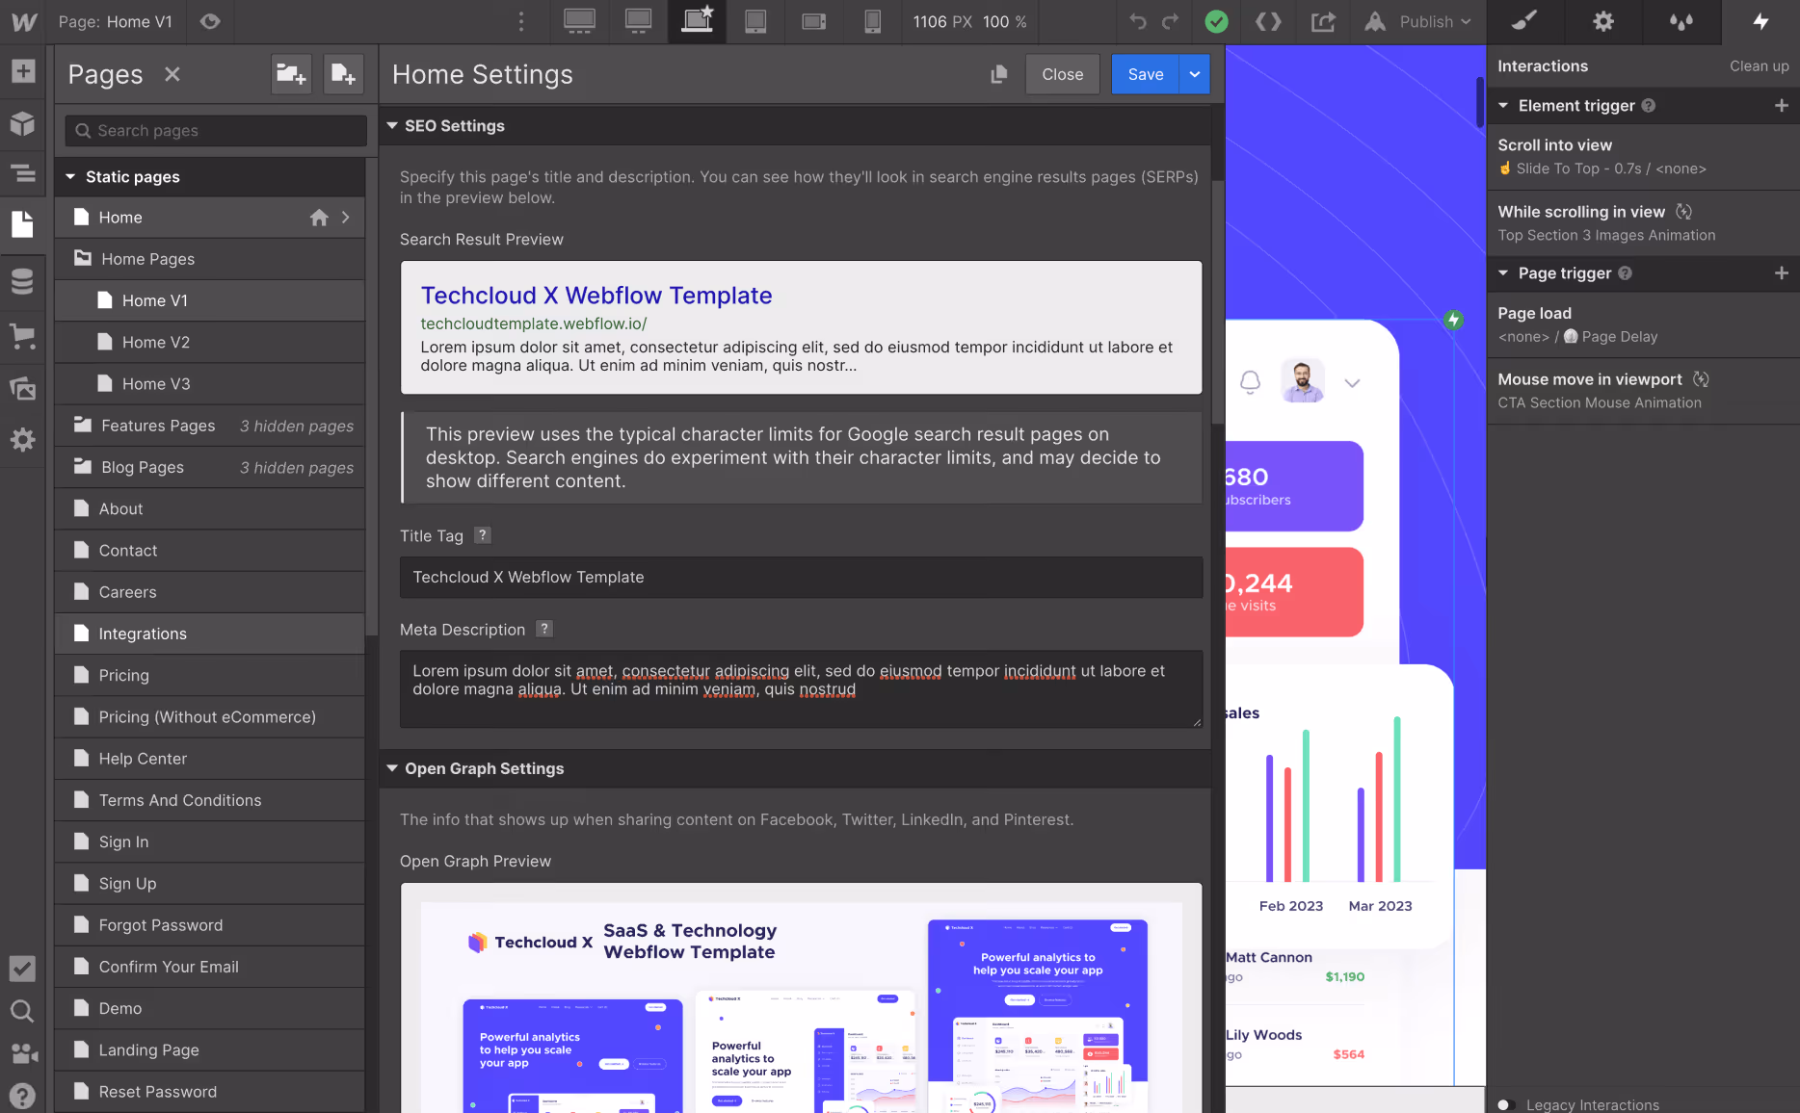Toggle preview mode next to page name
The width and height of the screenshot is (1800, 1113).
210,21
